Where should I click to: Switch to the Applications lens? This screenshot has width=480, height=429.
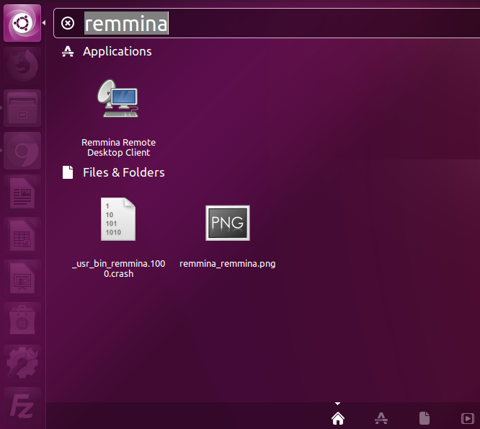point(381,418)
